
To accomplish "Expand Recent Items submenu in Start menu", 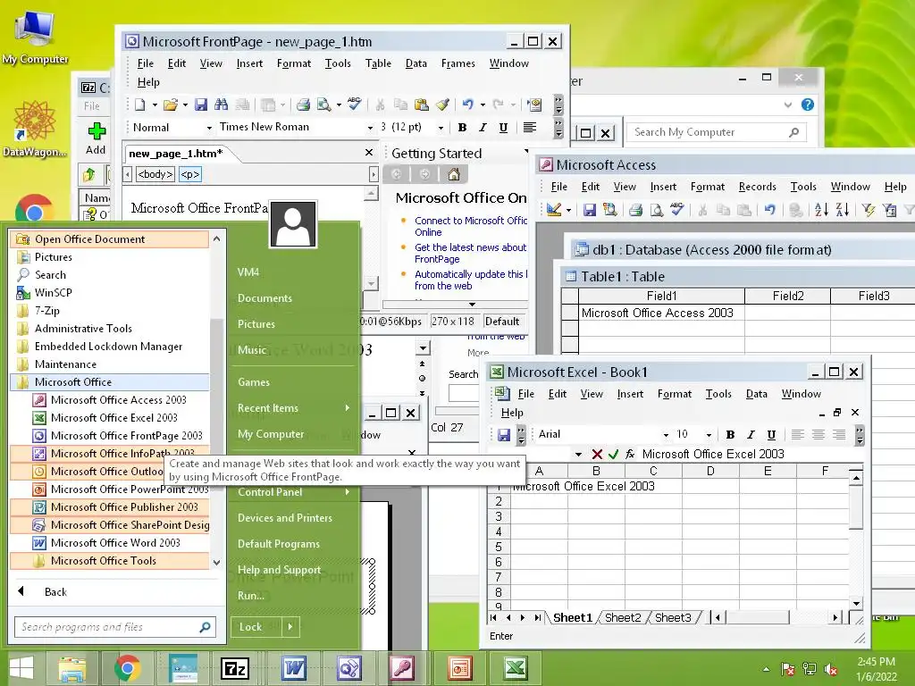I will (348, 407).
